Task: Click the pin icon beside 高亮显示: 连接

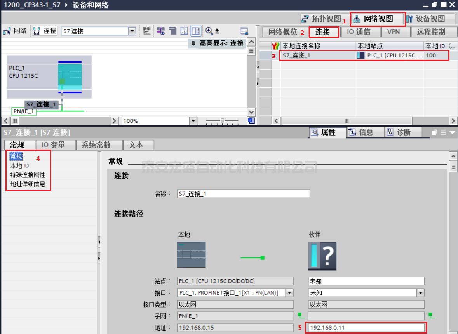Action: [193, 43]
